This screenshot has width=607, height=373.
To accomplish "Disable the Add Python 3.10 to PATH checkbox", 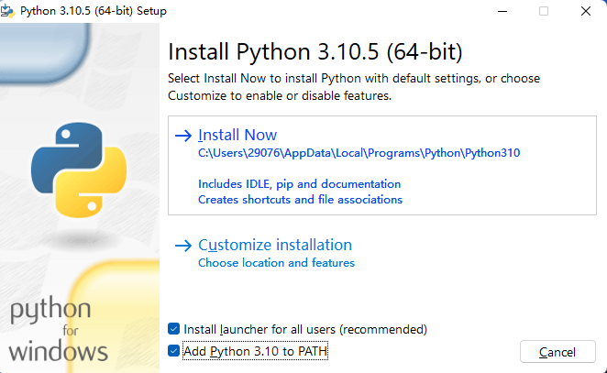I will click(x=174, y=351).
